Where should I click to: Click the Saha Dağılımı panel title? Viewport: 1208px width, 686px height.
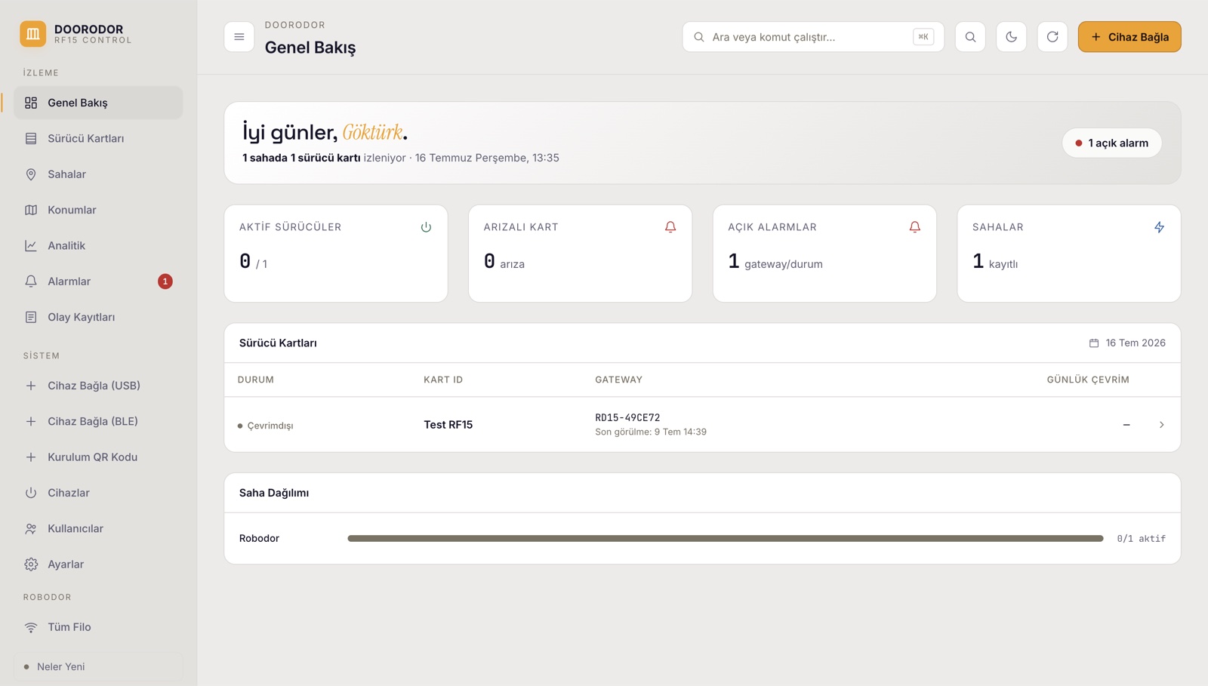[274, 493]
